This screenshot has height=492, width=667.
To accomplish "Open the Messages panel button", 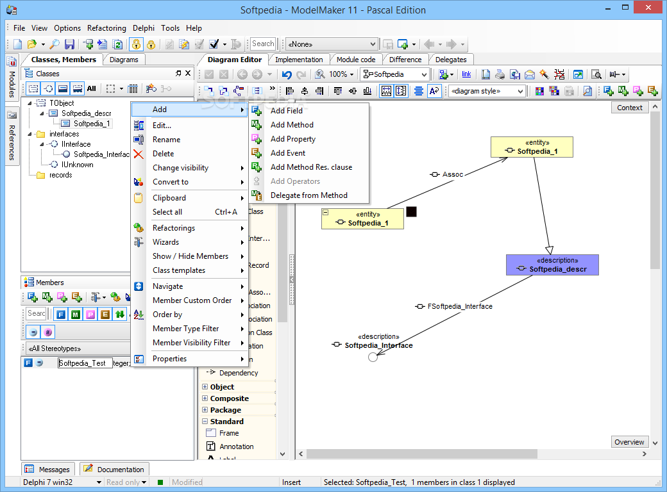I will 48,470.
